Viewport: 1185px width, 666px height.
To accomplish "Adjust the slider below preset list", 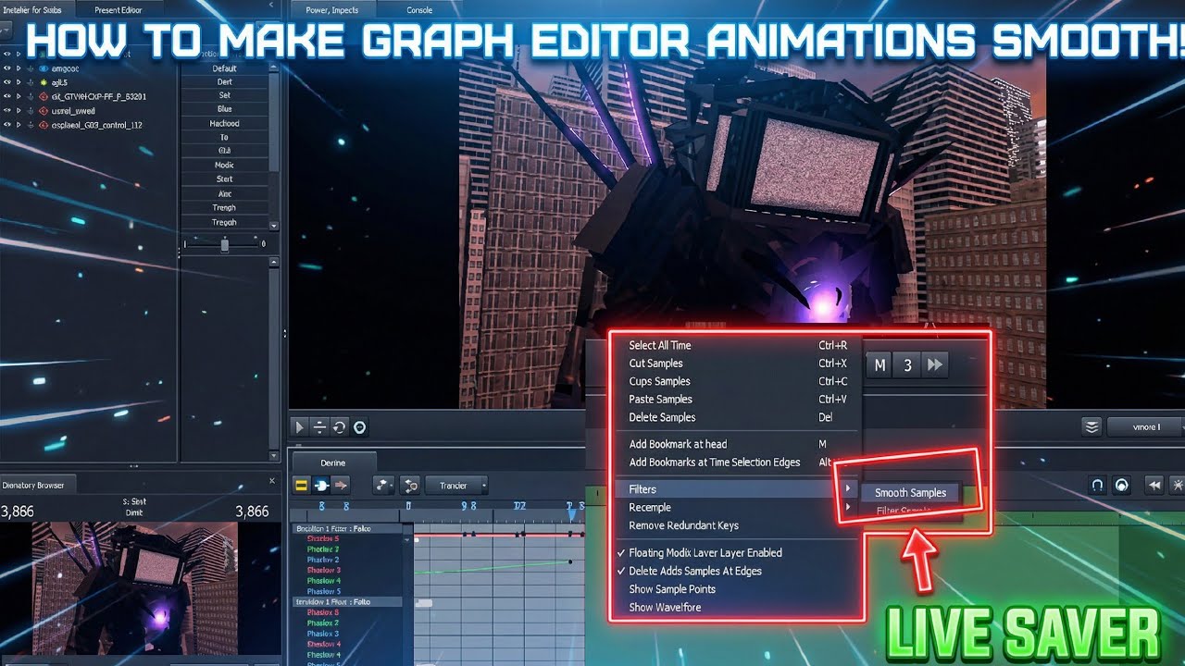I will click(224, 243).
